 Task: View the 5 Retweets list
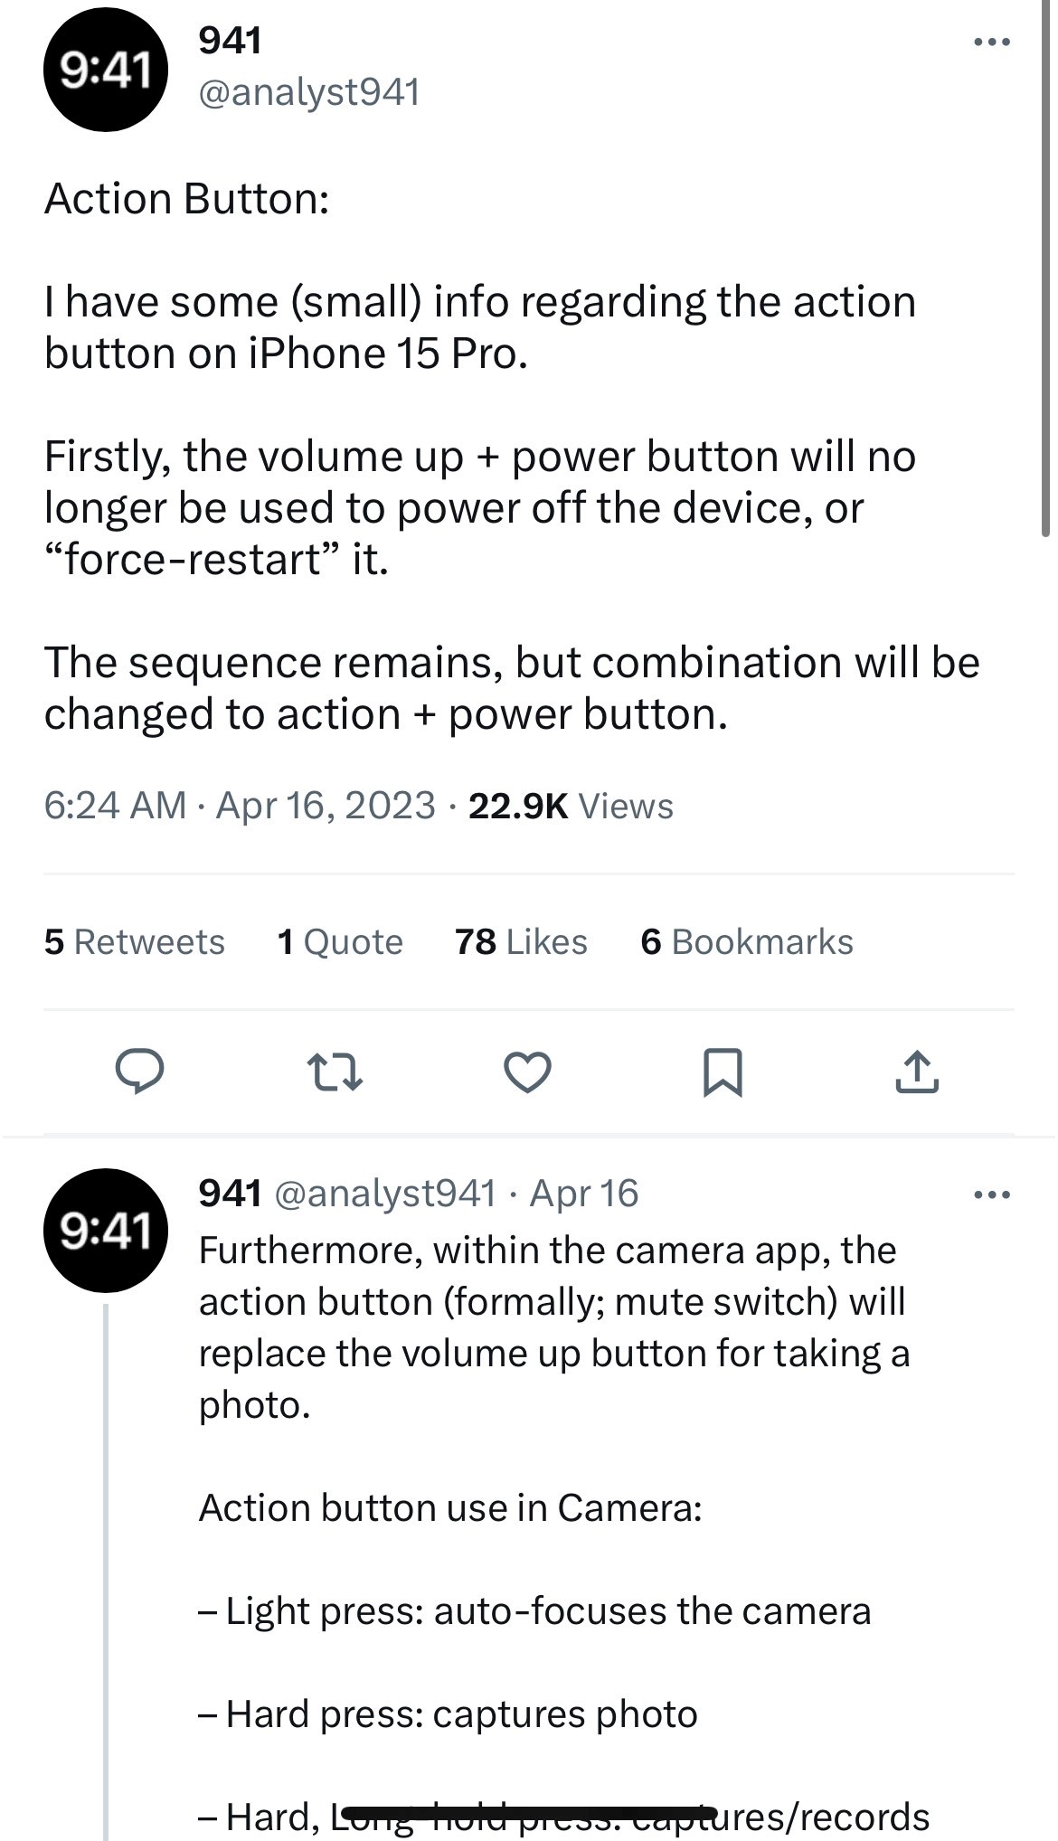pos(134,942)
